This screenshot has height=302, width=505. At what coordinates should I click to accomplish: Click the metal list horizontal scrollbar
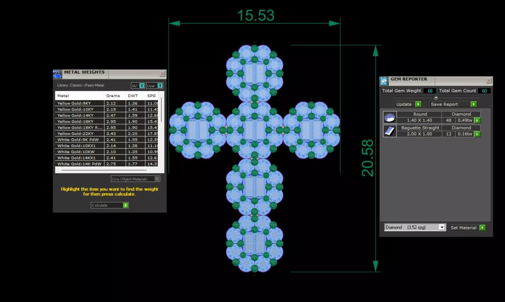(x=104, y=170)
